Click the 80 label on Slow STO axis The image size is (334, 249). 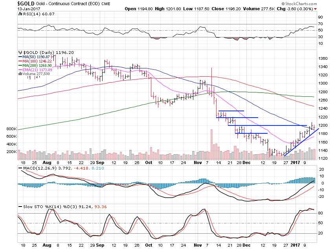(320, 213)
